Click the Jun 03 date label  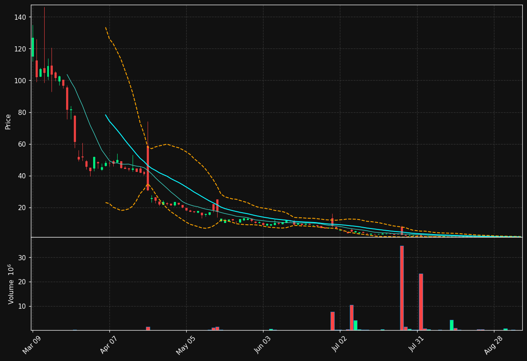(x=263, y=344)
